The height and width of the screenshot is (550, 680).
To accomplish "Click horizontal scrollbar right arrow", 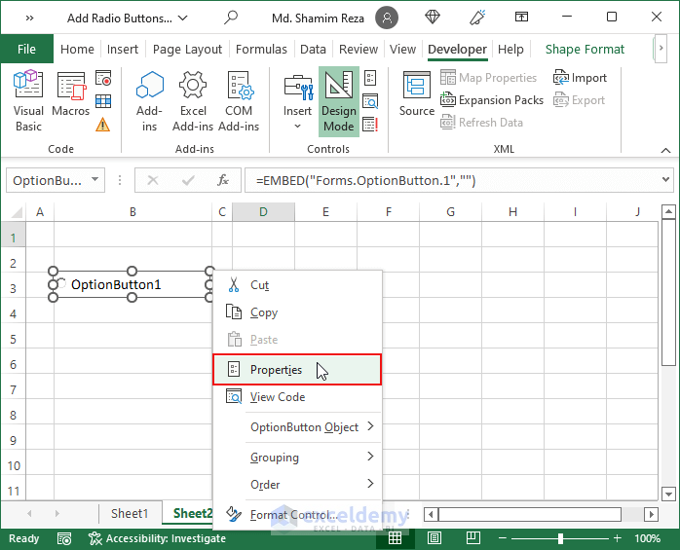I will click(651, 514).
